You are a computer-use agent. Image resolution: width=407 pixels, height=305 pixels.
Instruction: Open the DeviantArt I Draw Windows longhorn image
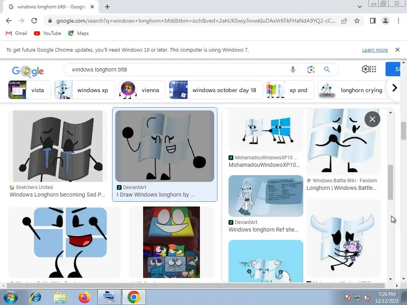(x=165, y=146)
